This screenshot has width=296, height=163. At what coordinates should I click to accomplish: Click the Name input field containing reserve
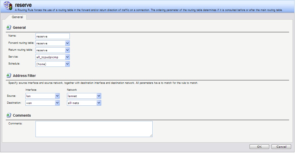[x=53, y=36]
